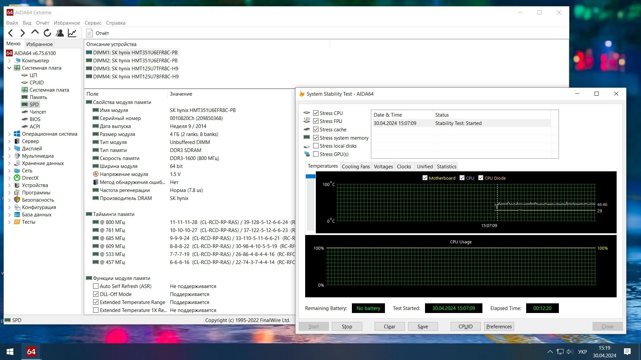Click the Stress system memory icon
Image resolution: width=641 pixels, height=360 pixels.
click(x=307, y=138)
